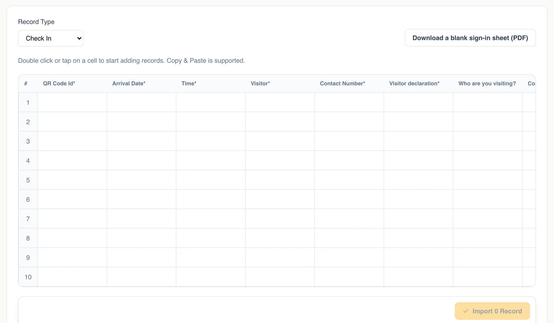Click Visitor cell in row 6
Screen dimensions: 554x323
(x=280, y=199)
